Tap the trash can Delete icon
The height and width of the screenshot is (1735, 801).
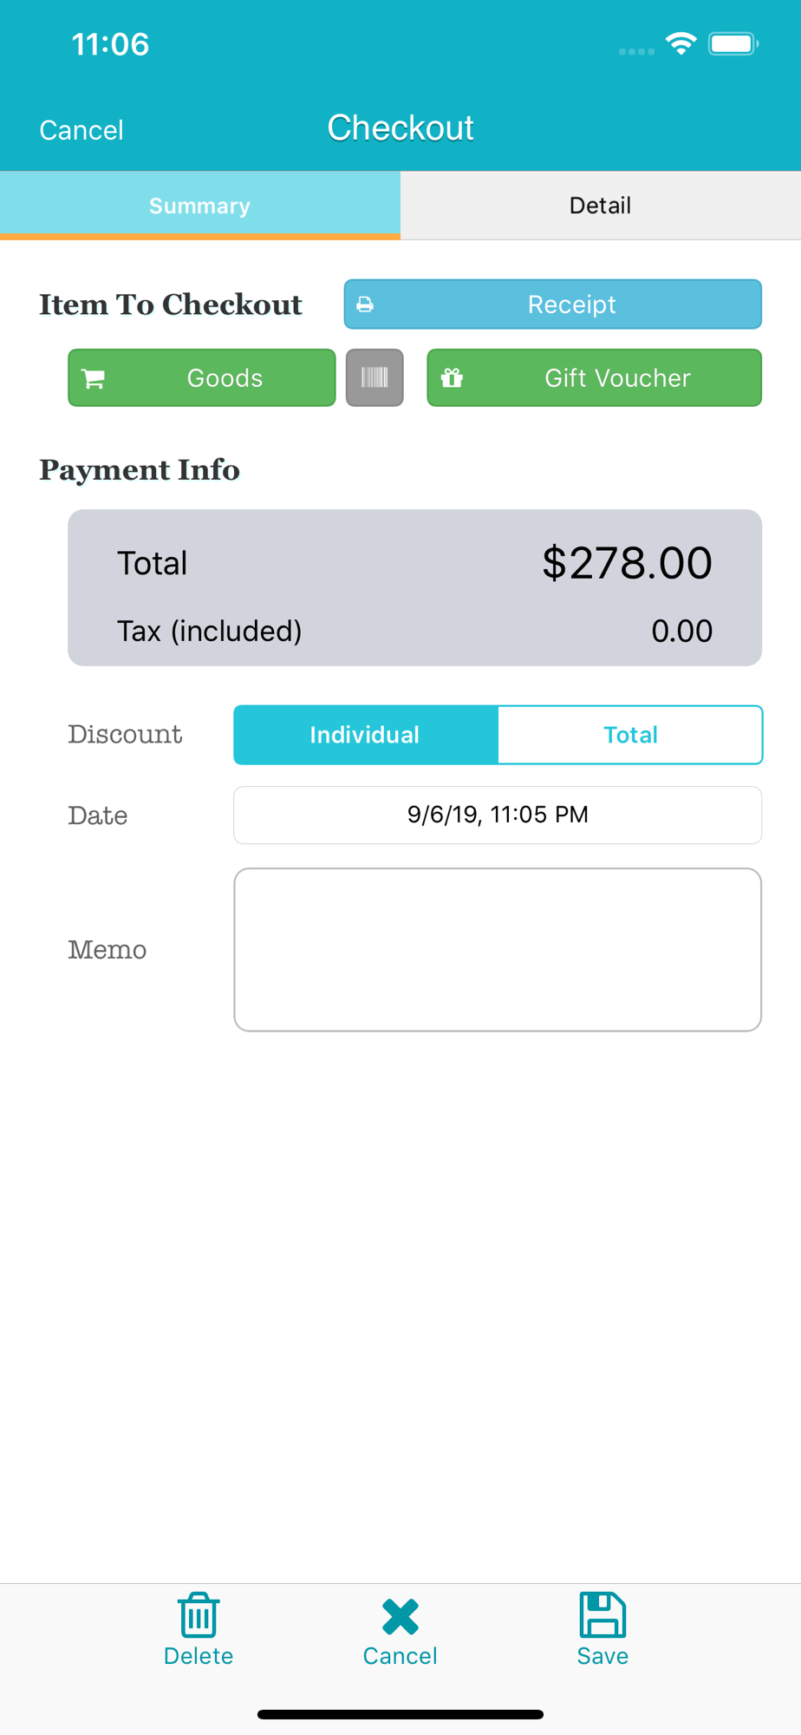pos(199,1614)
